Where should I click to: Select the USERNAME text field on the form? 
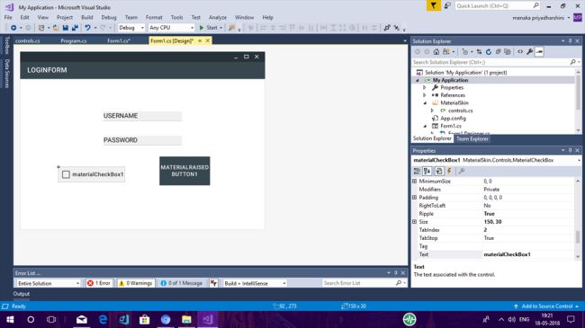pos(142,116)
